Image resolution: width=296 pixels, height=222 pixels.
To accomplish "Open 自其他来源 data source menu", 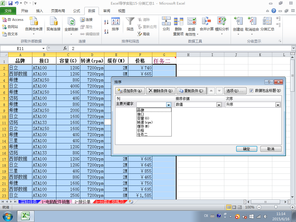I will coord(34,26).
